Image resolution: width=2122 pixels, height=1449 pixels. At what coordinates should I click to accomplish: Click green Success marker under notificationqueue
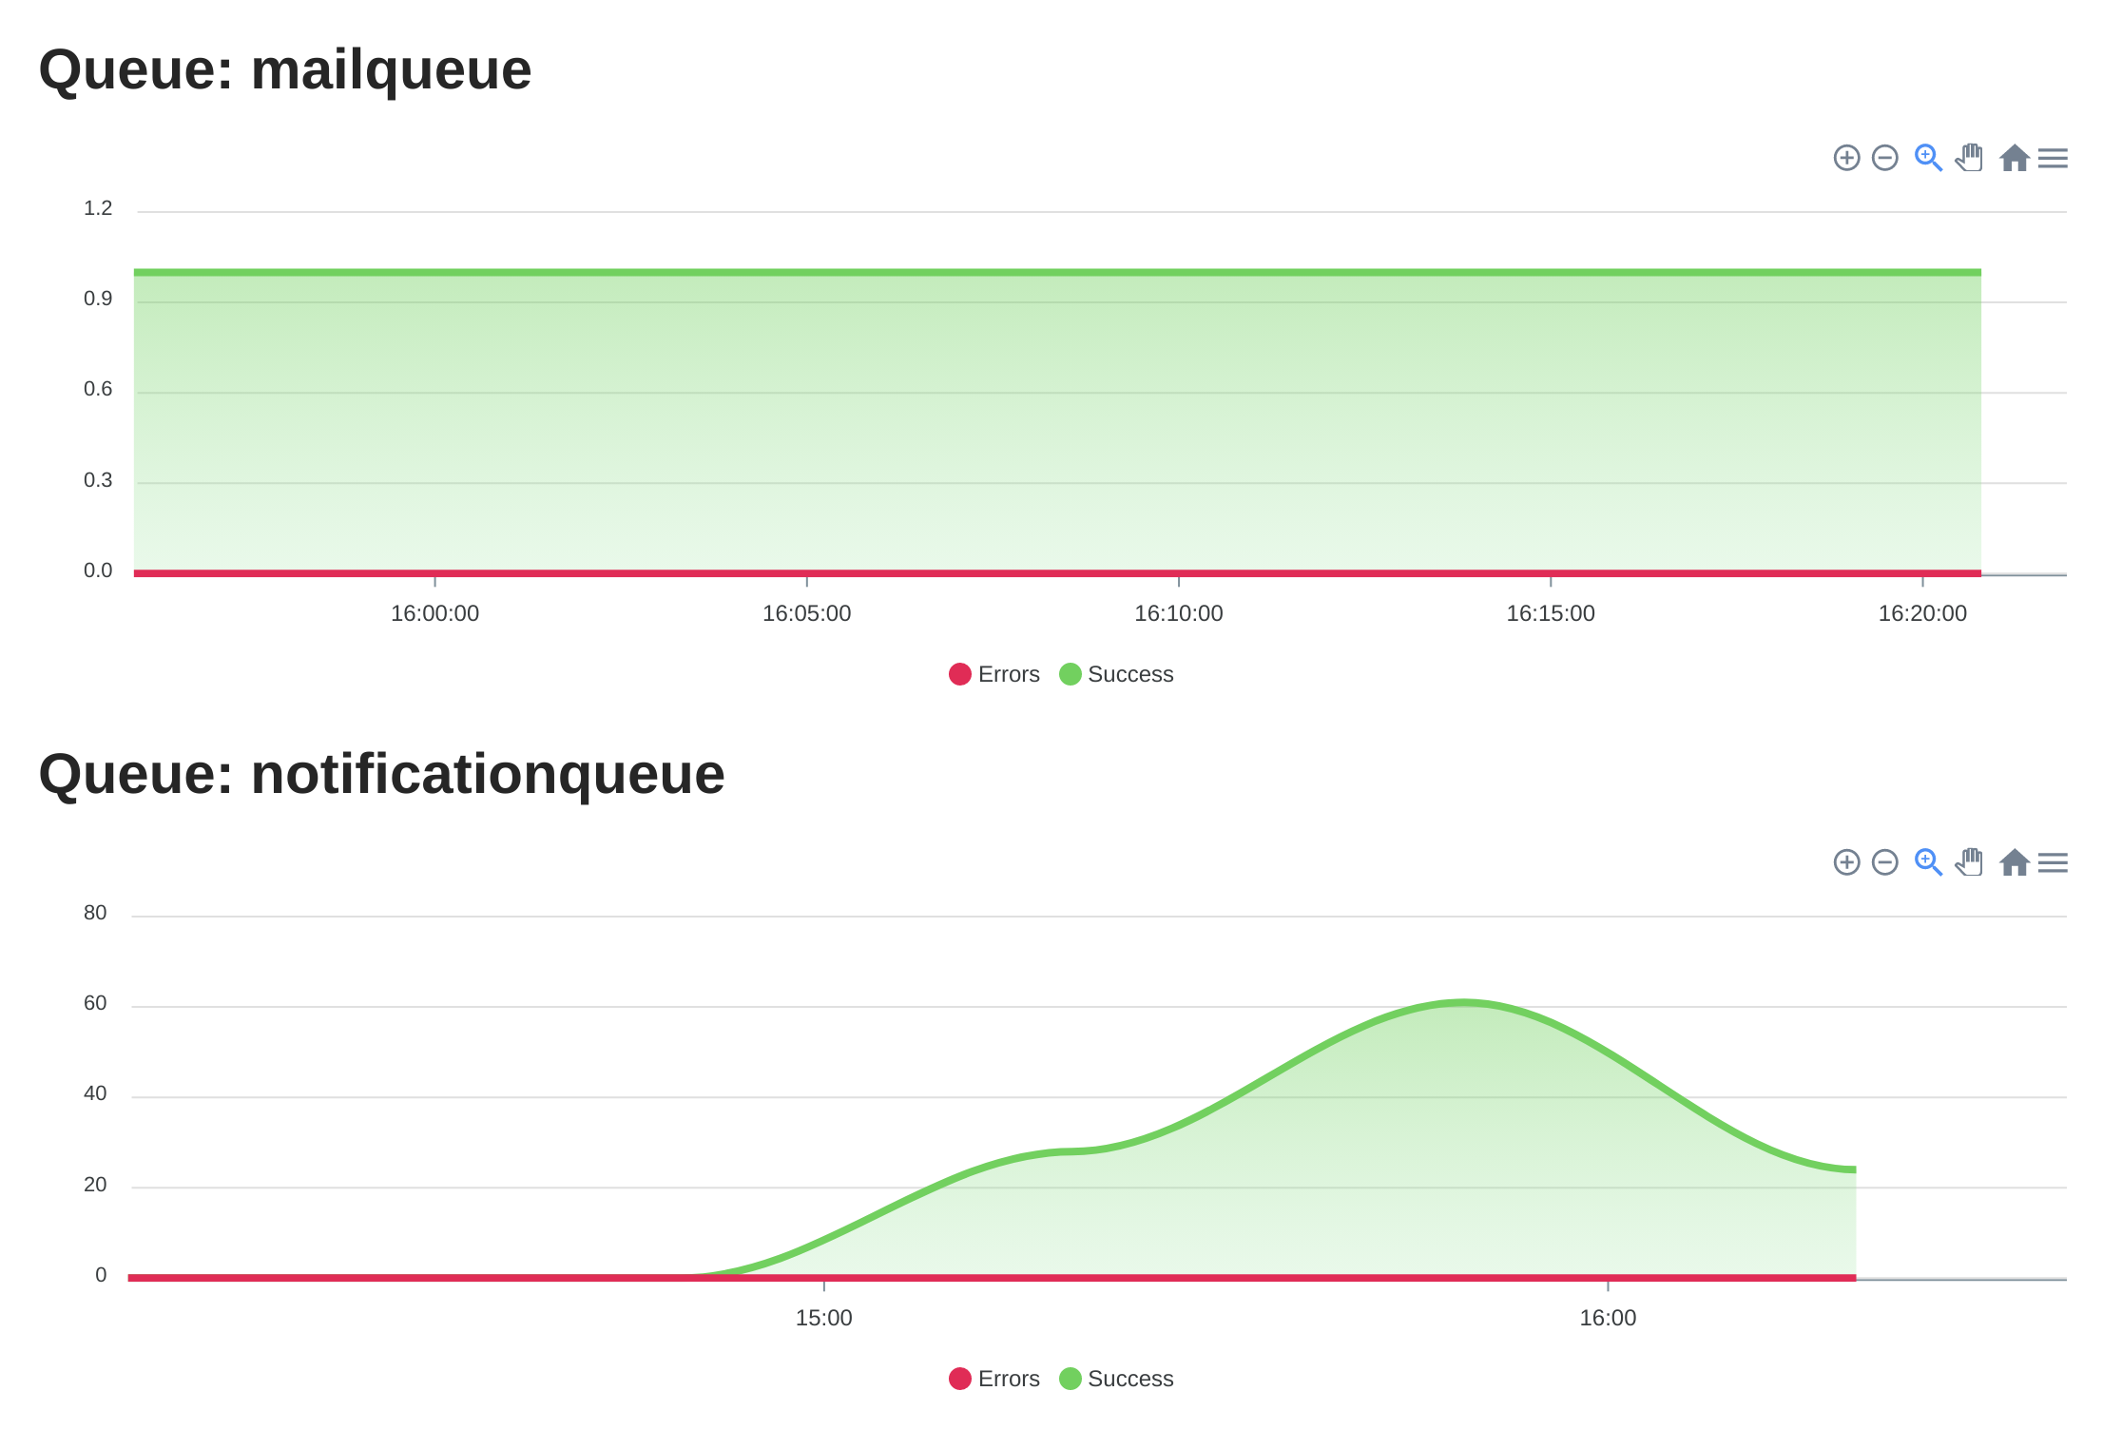point(1071,1379)
